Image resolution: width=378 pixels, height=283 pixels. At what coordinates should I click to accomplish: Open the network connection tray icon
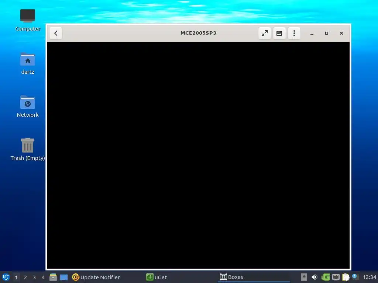point(336,277)
